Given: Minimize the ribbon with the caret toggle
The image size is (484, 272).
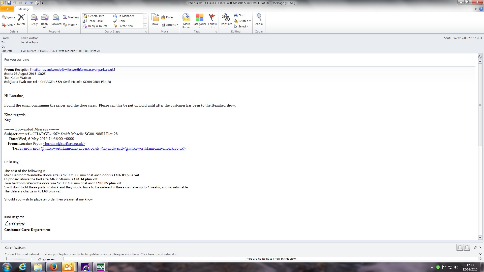Looking at the screenshot, I should point(476,9).
